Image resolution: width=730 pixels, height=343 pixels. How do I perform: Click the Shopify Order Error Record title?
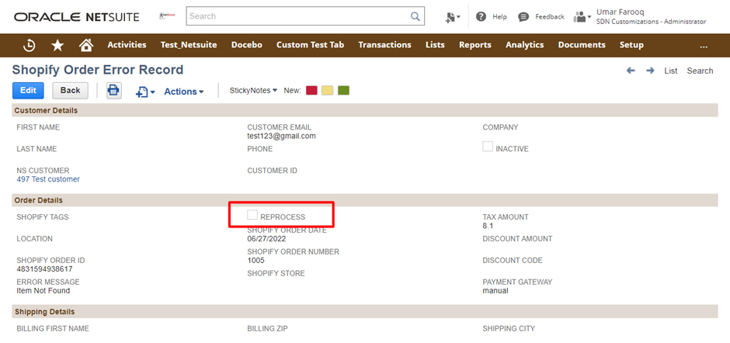click(98, 71)
